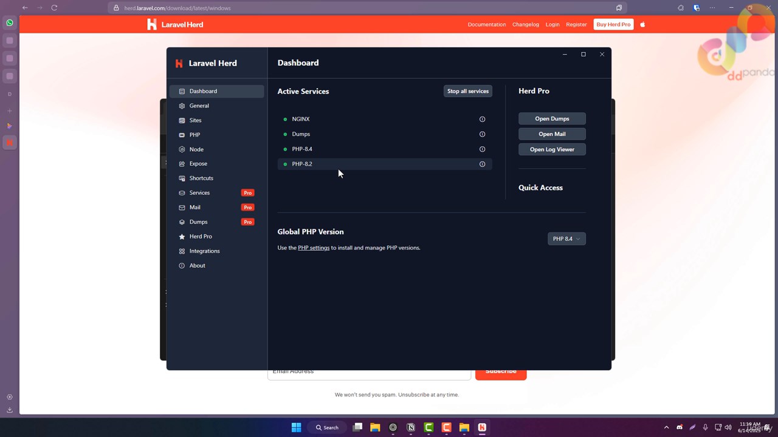Image resolution: width=778 pixels, height=437 pixels.
Task: Open the Changelog link on the website
Action: coord(526,24)
